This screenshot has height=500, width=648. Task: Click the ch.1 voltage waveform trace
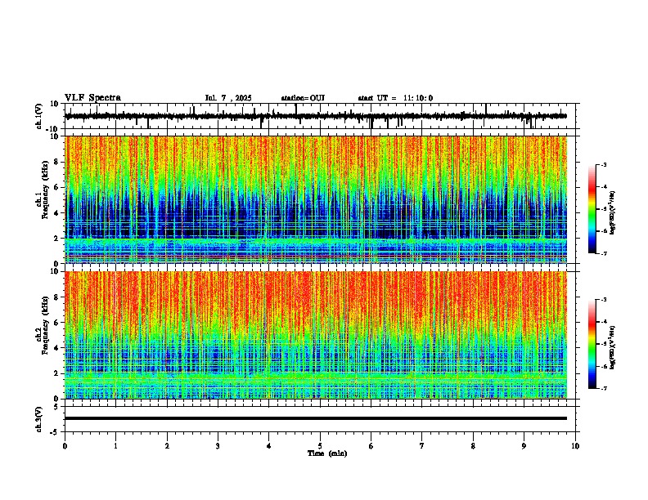click(316, 116)
